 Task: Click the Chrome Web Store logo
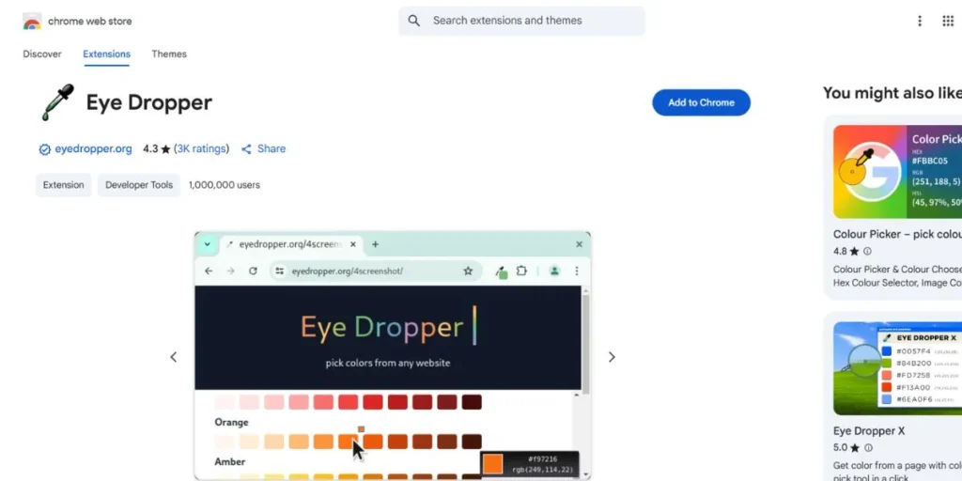pyautogui.click(x=32, y=21)
